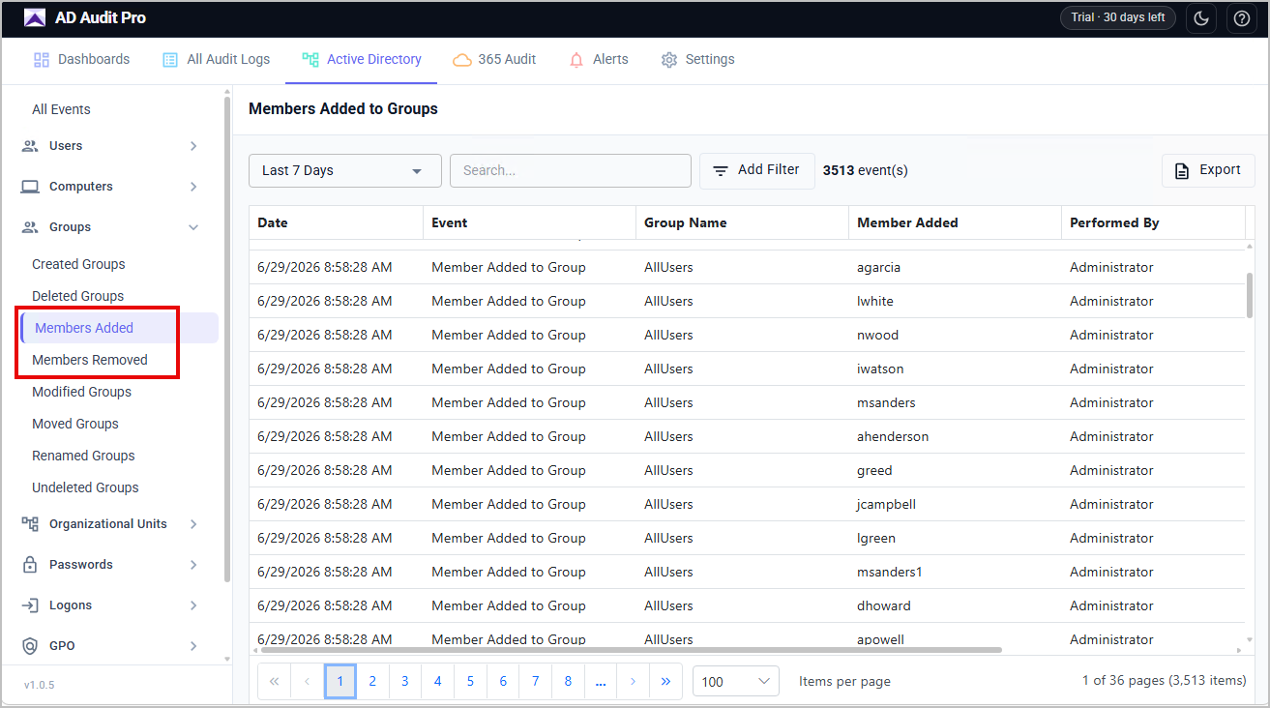Open Undeleted Groups report
This screenshot has width=1270, height=708.
click(x=85, y=487)
